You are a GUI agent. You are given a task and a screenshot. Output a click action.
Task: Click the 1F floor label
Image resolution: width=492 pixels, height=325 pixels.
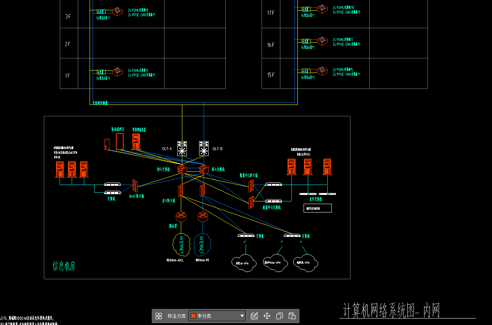[68, 75]
